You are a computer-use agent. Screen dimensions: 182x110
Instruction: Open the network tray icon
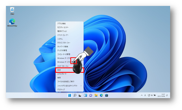click(x=149, y=95)
